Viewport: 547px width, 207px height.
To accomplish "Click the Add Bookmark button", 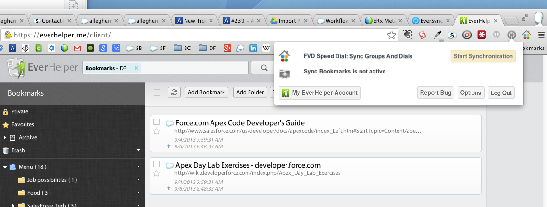I will pos(207,92).
